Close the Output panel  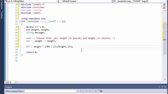(x=165, y=87)
